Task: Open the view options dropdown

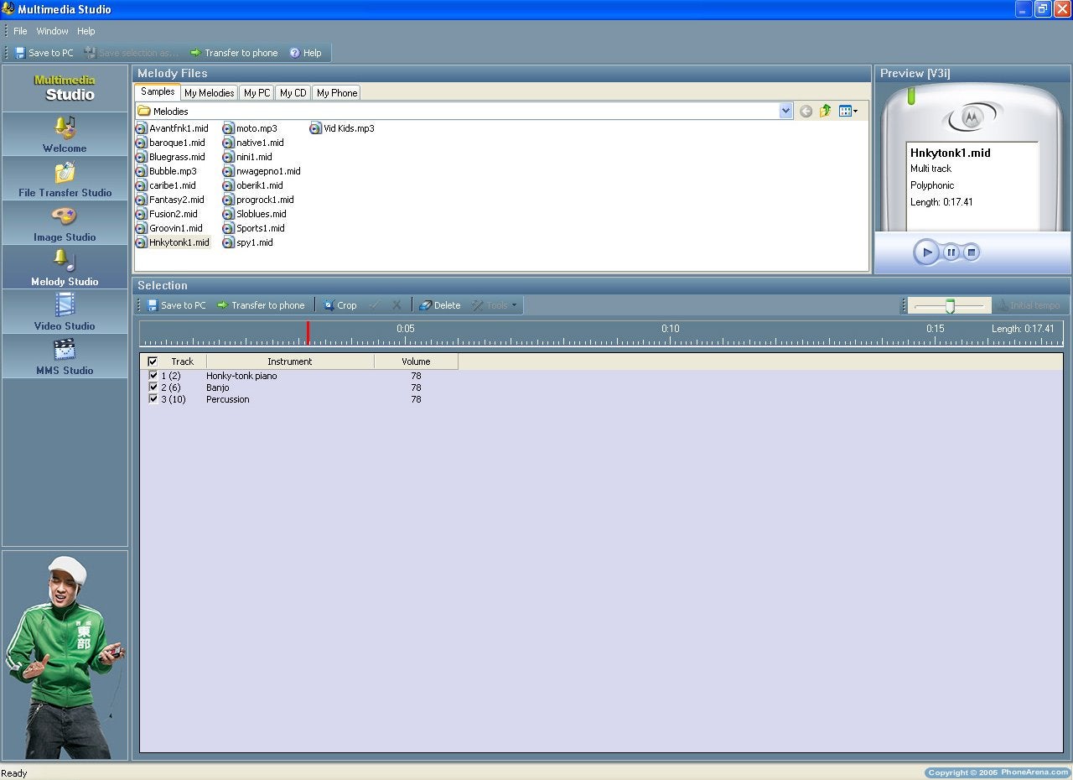Action: pos(848,111)
